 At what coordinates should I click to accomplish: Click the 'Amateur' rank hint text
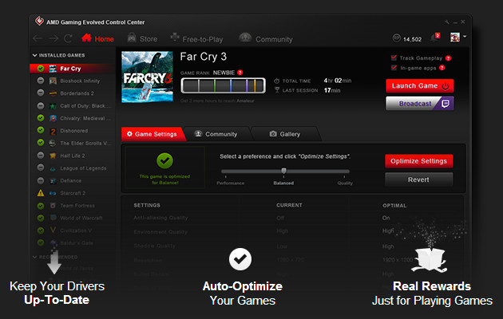245,100
